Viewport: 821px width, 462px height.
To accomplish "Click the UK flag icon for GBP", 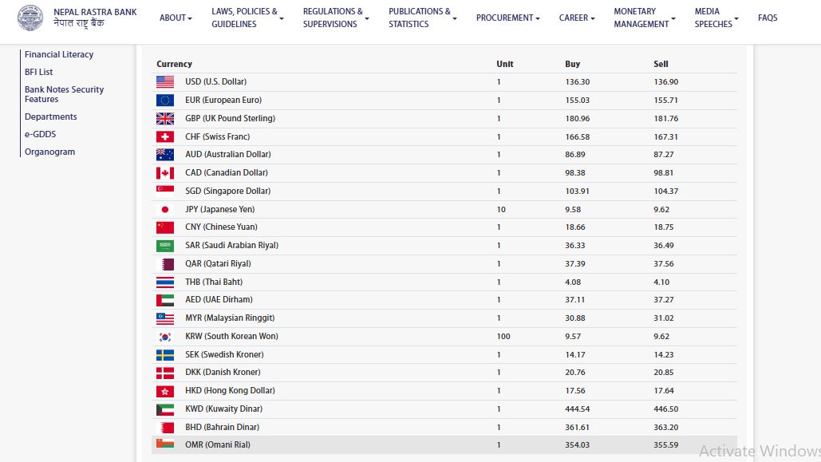I will (x=165, y=119).
